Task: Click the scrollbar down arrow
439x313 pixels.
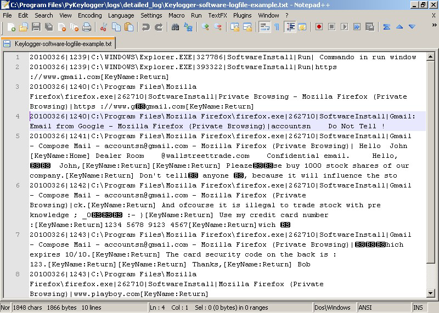Action: coord(431,293)
